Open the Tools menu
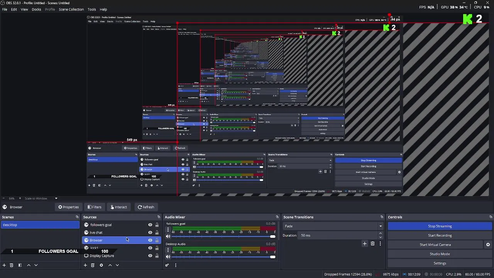The width and height of the screenshot is (494, 278). tap(91, 9)
